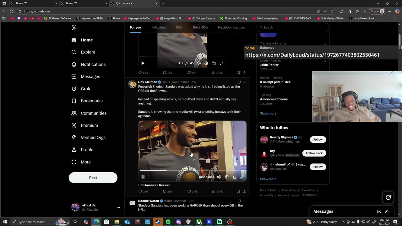Reply to Dov Kleiman's post
The image size is (402, 226).
click(143, 191)
